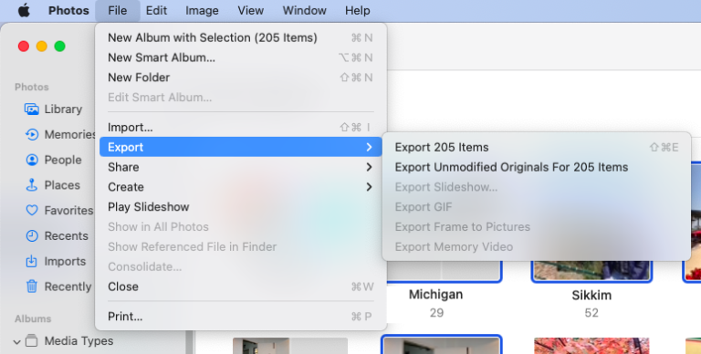The image size is (701, 354).
Task: Click the People sidebar icon
Action: pyautogui.click(x=32, y=160)
